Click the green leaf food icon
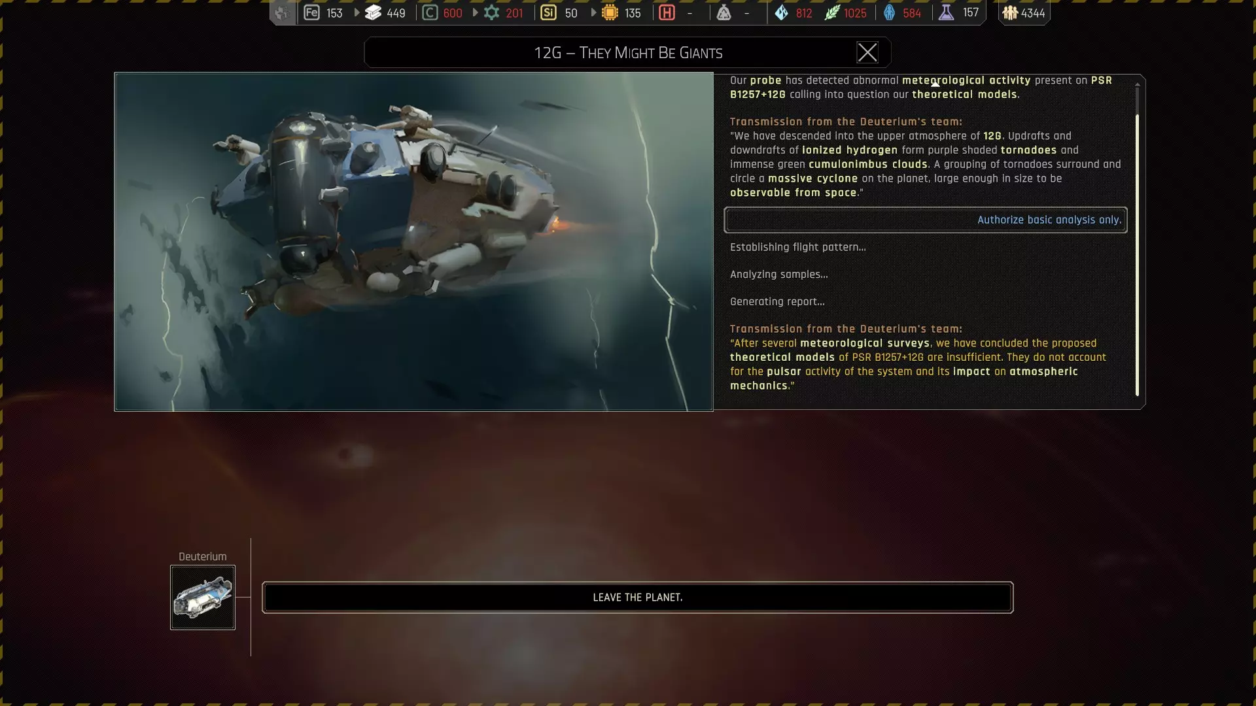Image resolution: width=1256 pixels, height=706 pixels. point(831,12)
